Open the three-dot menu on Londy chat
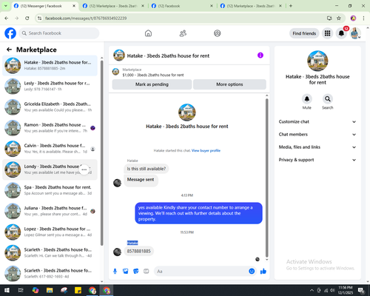Screen dimensions: 370x296 84,169
